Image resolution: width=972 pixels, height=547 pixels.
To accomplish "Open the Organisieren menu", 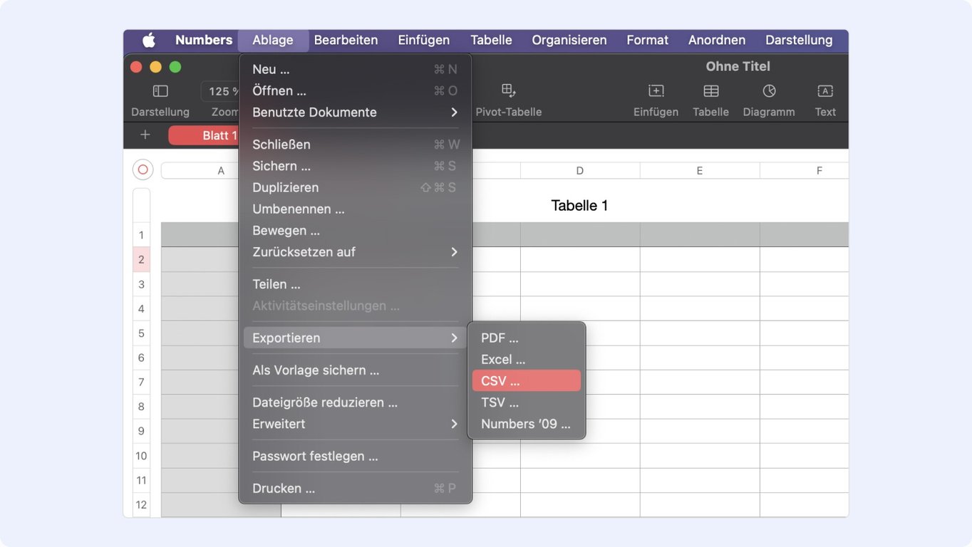I will [569, 40].
